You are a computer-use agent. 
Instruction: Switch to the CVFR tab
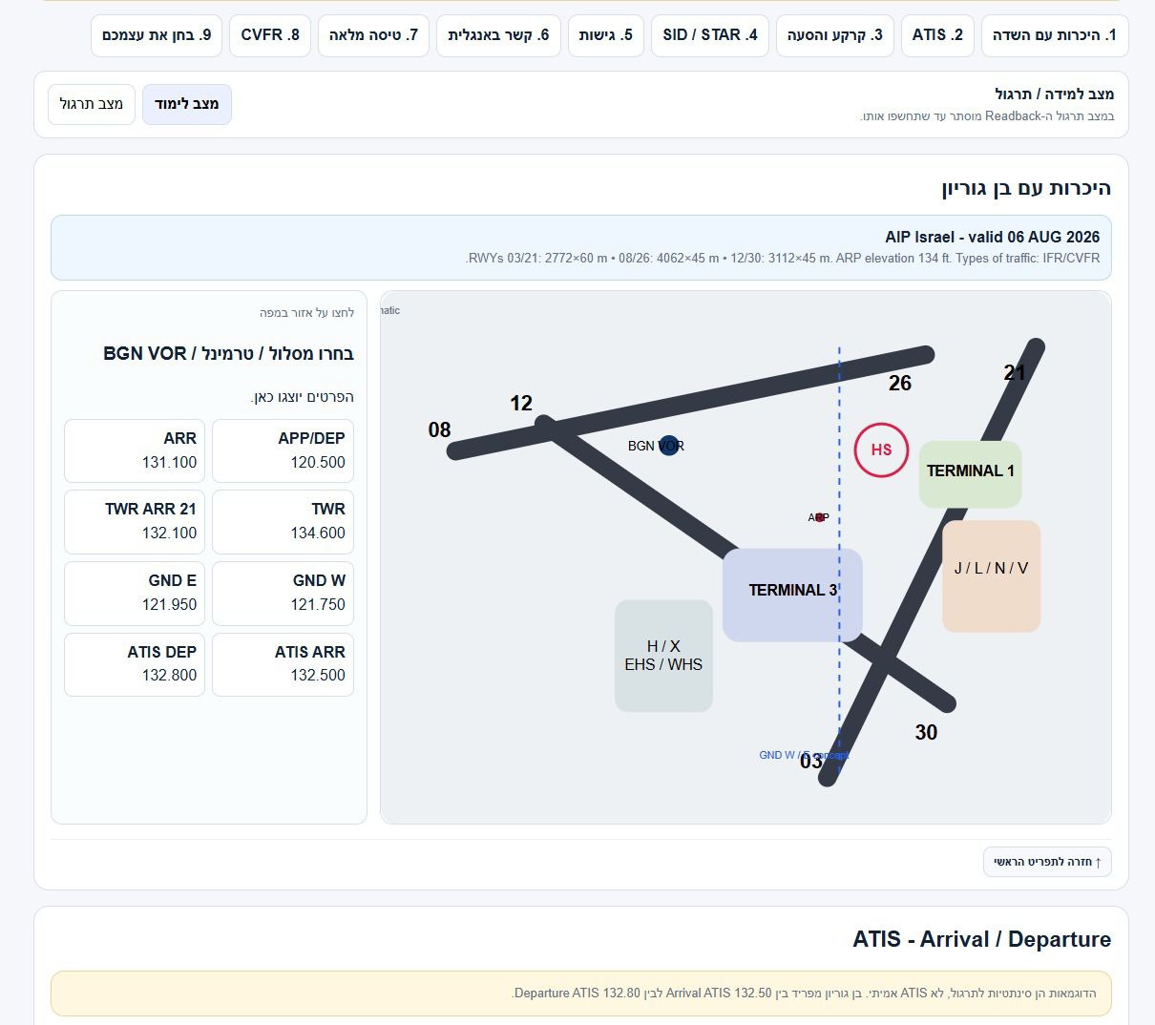[x=270, y=35]
